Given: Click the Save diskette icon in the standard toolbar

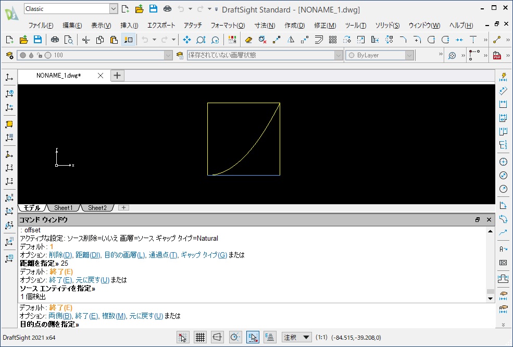Looking at the screenshot, I should point(37,40).
